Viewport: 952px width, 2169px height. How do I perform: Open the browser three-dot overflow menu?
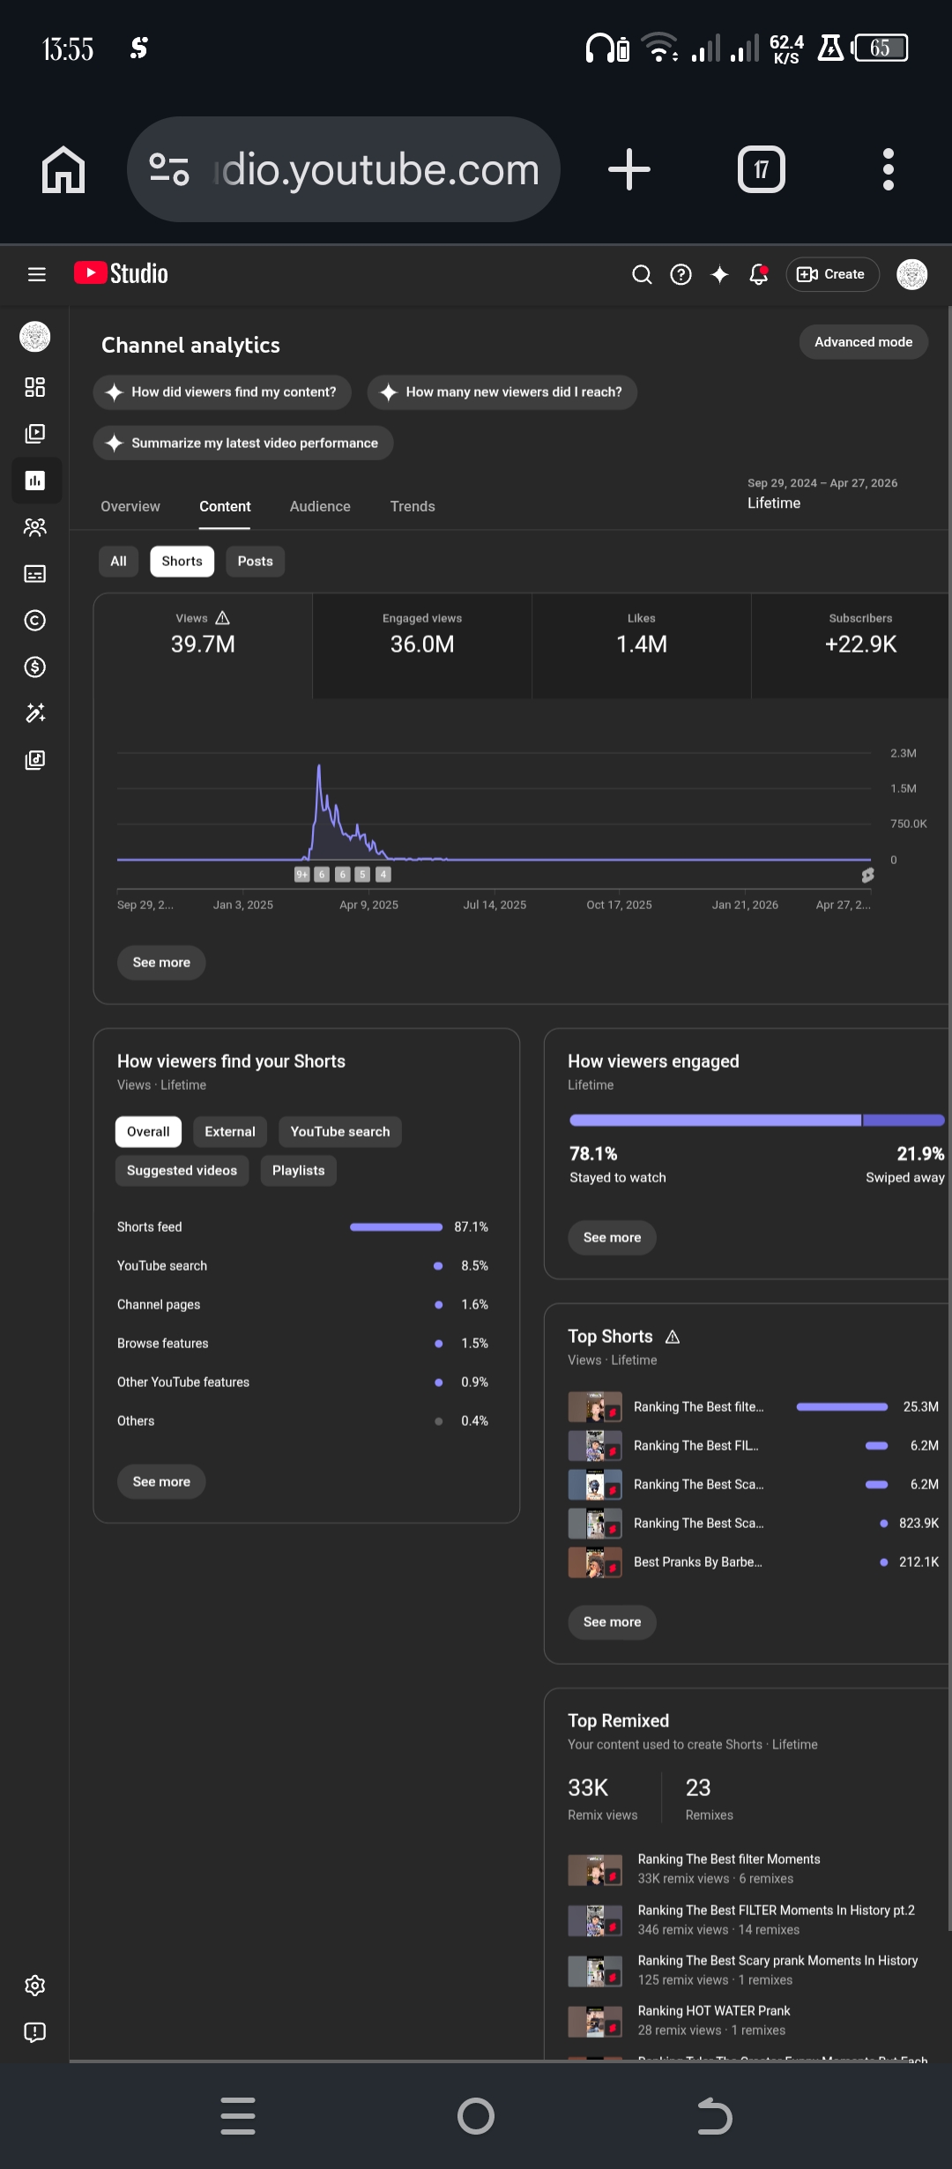click(888, 169)
